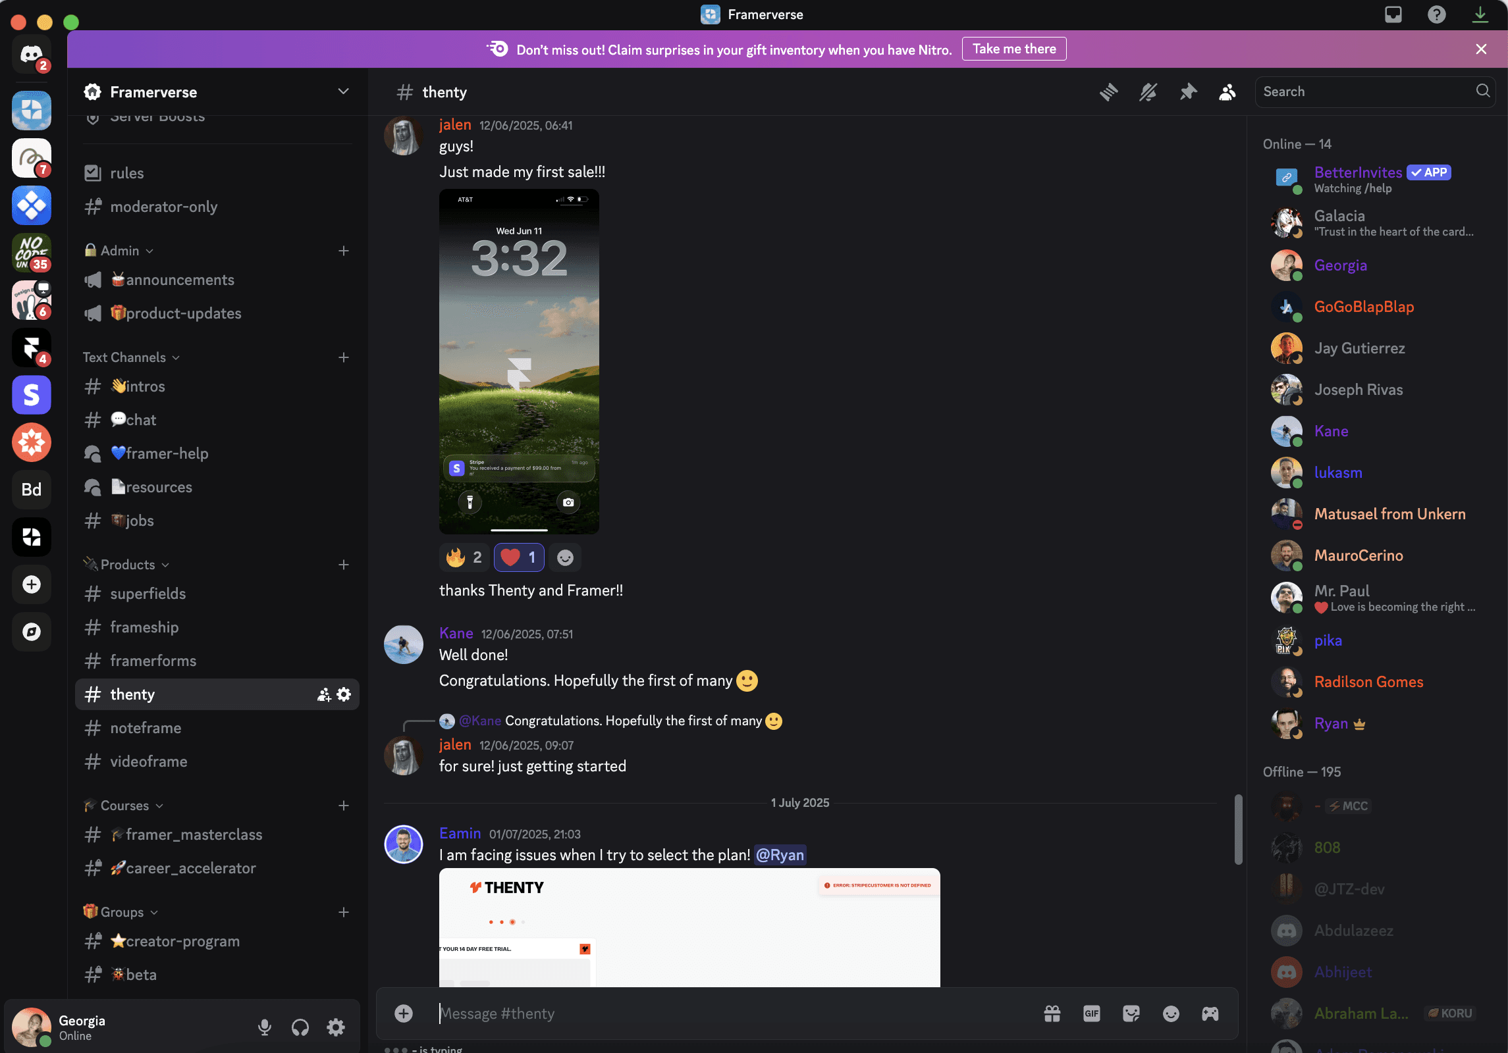Click Kane's avatar in chat
1508x1053 pixels.
pos(404,644)
